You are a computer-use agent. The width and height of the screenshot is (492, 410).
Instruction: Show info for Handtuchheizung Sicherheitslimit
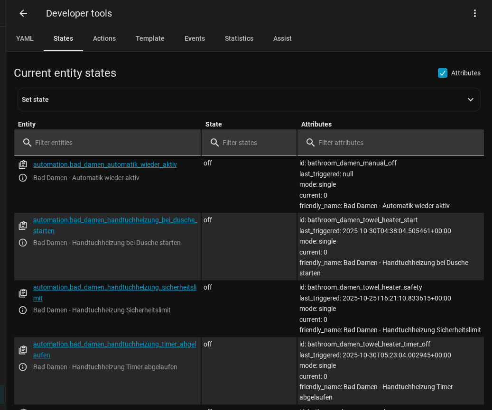23,310
